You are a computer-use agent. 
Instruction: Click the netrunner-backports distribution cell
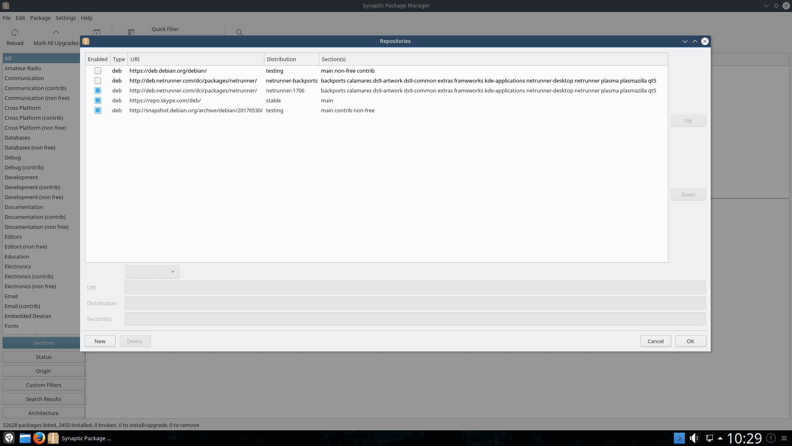click(x=292, y=81)
